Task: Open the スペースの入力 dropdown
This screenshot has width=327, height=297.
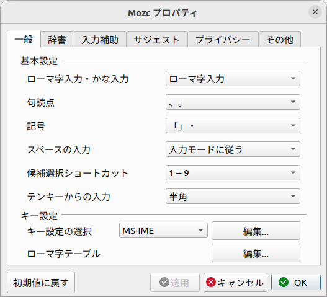Action: tap(233, 149)
